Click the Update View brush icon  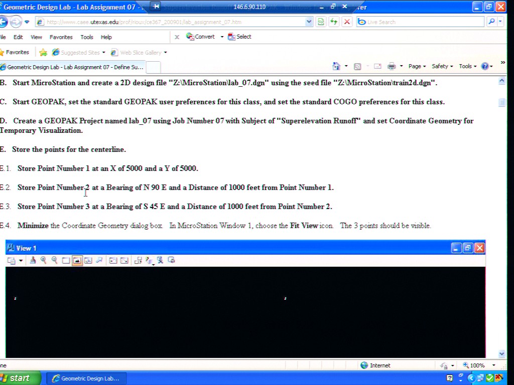coord(33,260)
